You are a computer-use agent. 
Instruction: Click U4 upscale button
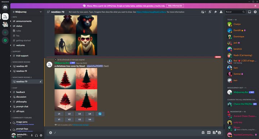coord(90,114)
